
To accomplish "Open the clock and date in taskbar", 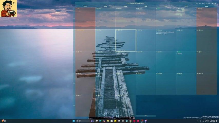I will (x=213, y=121).
